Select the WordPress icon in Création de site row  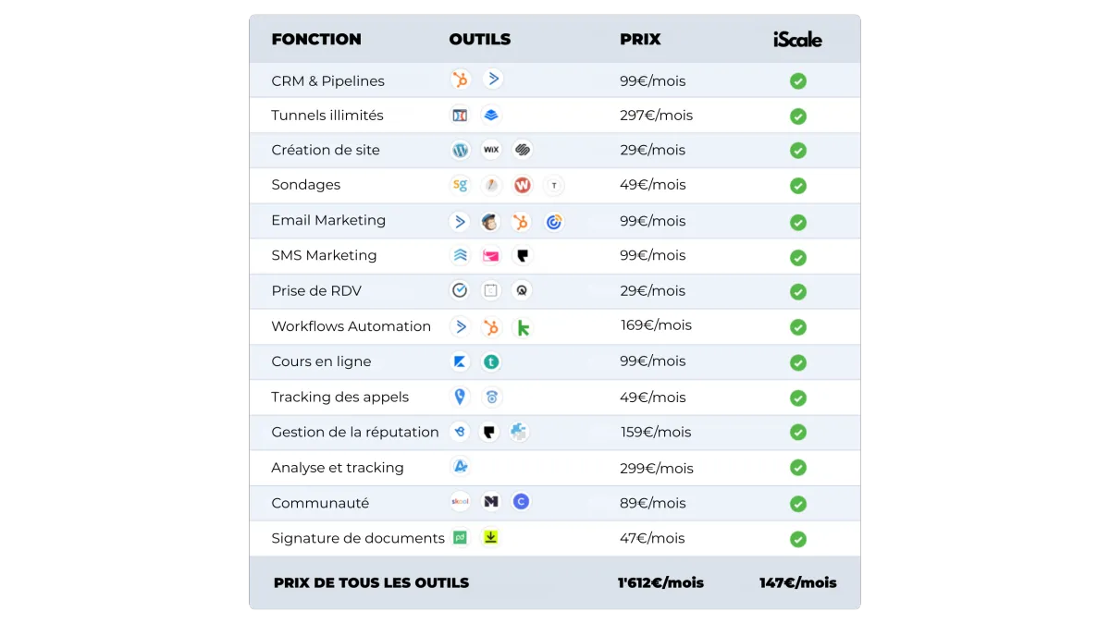[x=460, y=150]
